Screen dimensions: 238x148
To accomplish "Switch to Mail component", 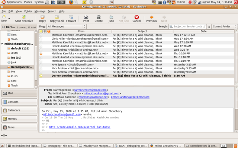I will [x=19, y=93].
